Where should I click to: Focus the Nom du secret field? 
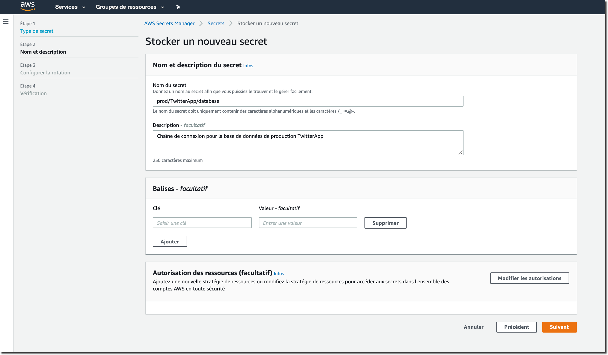pos(308,101)
